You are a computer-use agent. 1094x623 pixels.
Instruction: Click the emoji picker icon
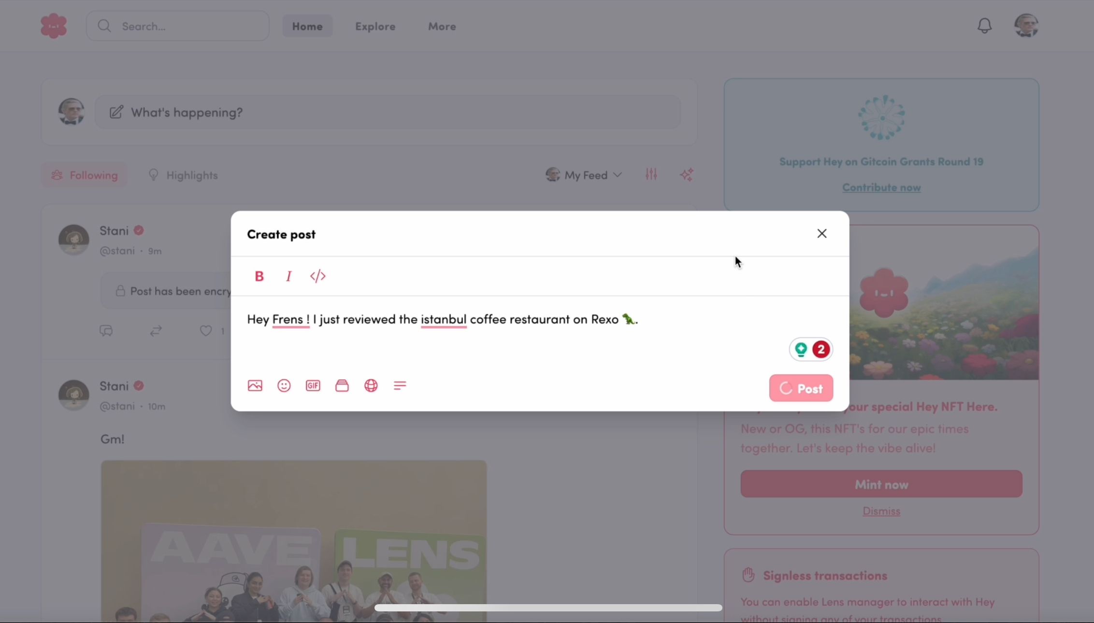point(284,385)
